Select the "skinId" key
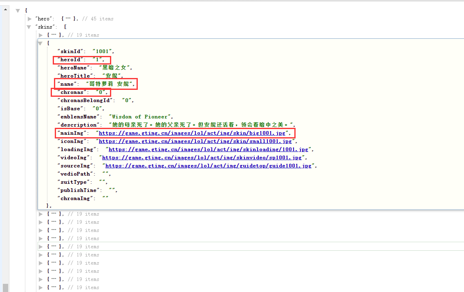 point(70,51)
